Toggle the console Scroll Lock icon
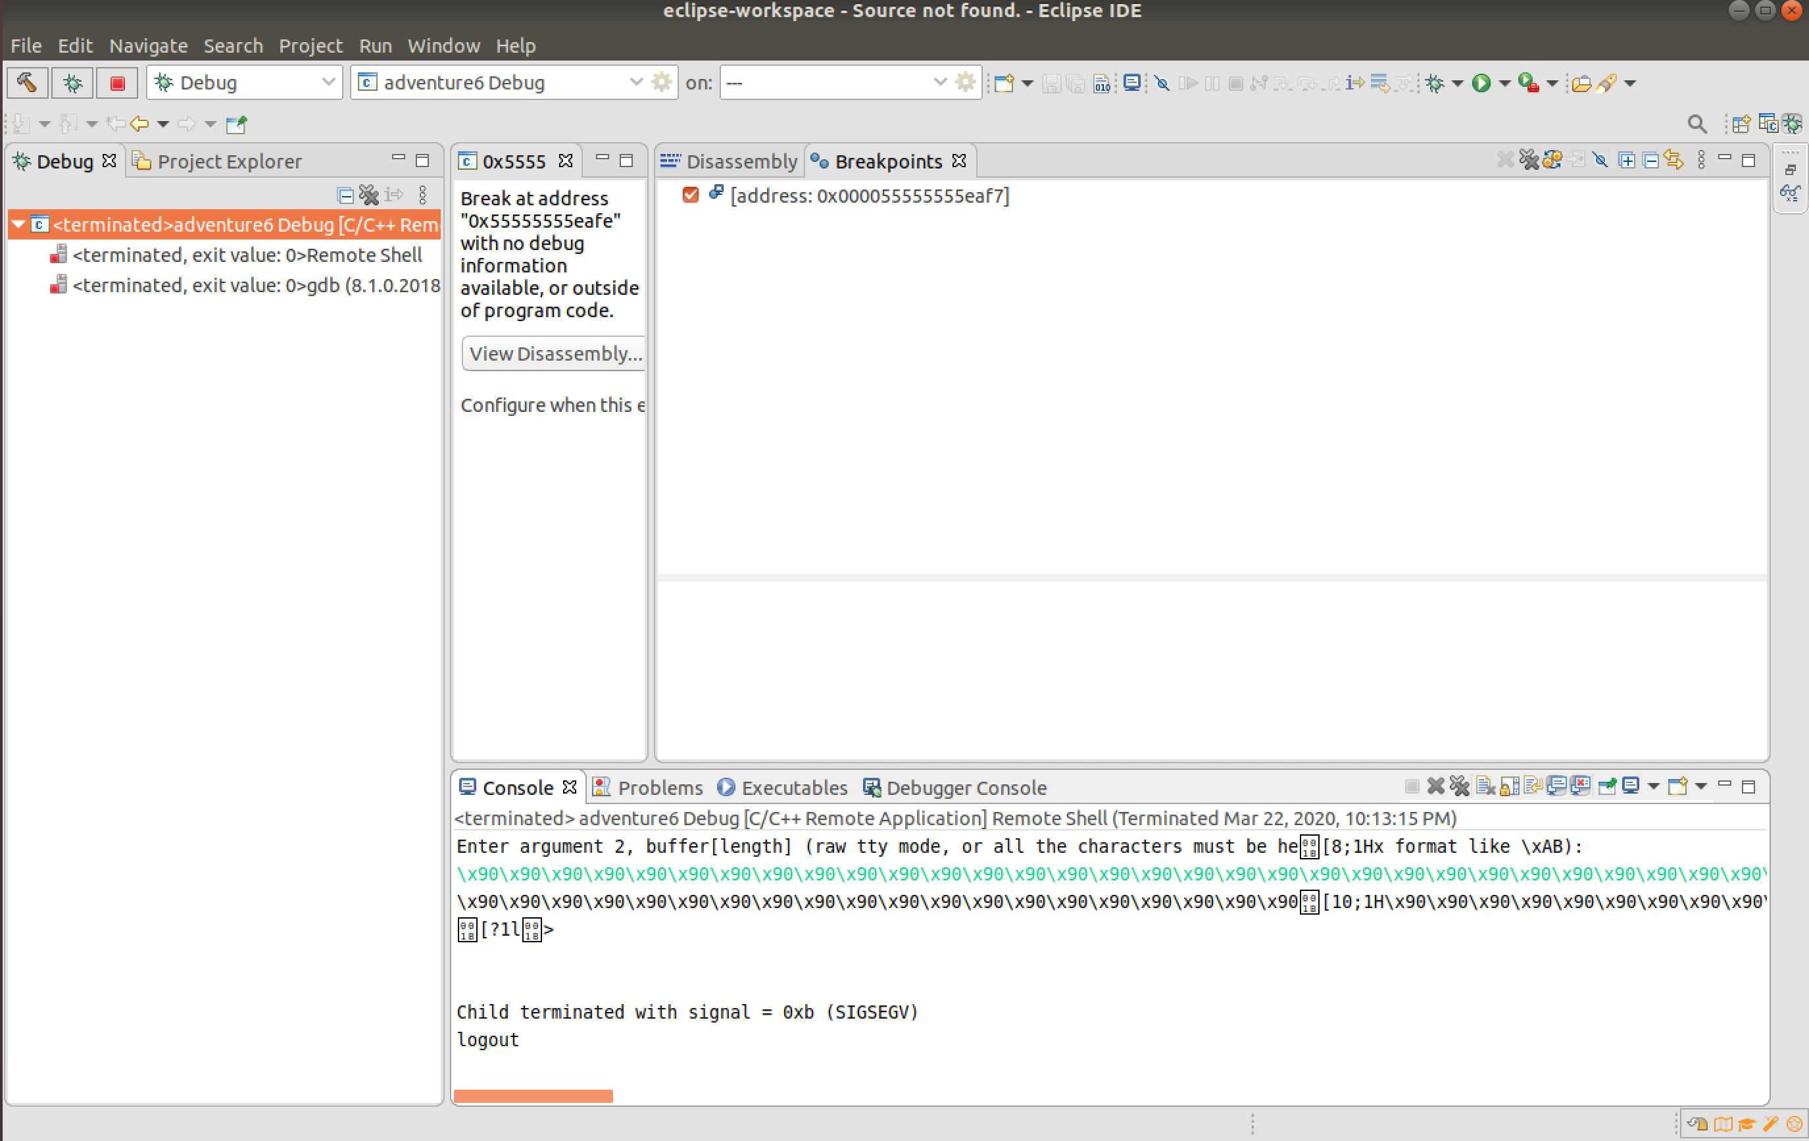This screenshot has height=1141, width=1809. pyautogui.click(x=1508, y=786)
